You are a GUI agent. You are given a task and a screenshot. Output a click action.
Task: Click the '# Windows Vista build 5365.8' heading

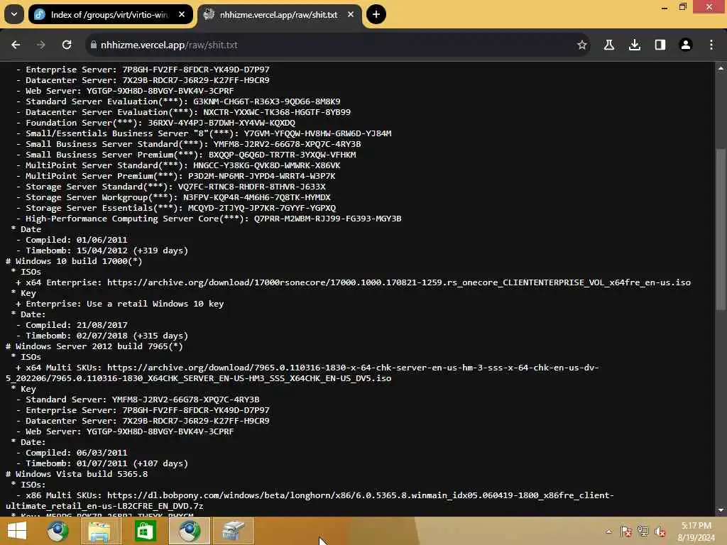pos(77,475)
